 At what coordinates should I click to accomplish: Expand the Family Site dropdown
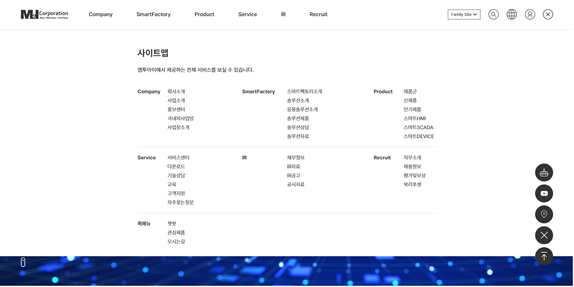pyautogui.click(x=464, y=14)
